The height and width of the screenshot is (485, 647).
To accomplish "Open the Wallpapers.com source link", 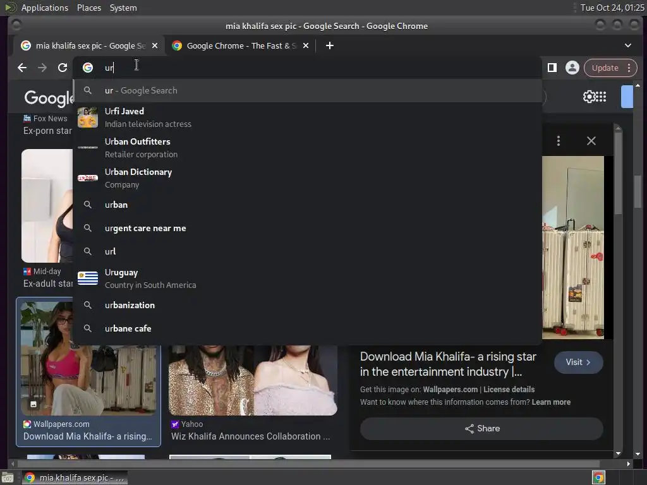I will tap(450, 389).
